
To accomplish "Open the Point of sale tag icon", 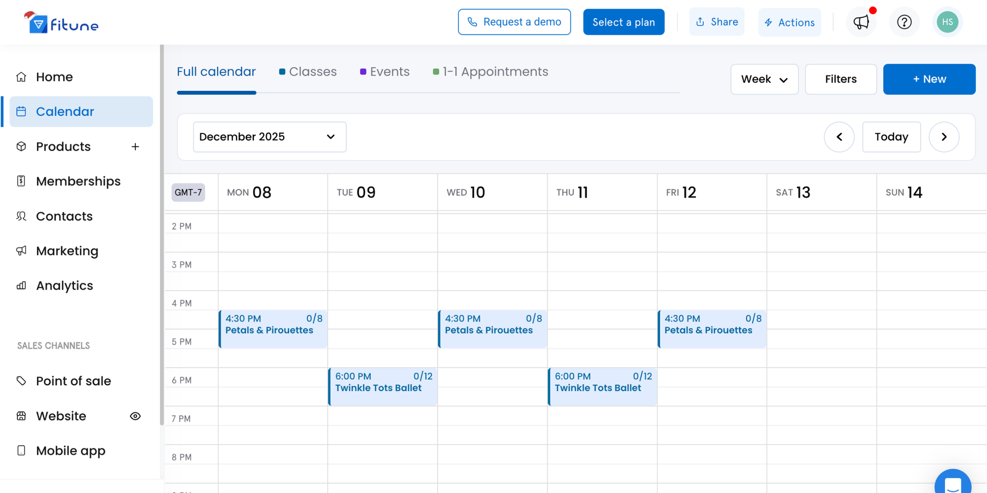I will (21, 381).
